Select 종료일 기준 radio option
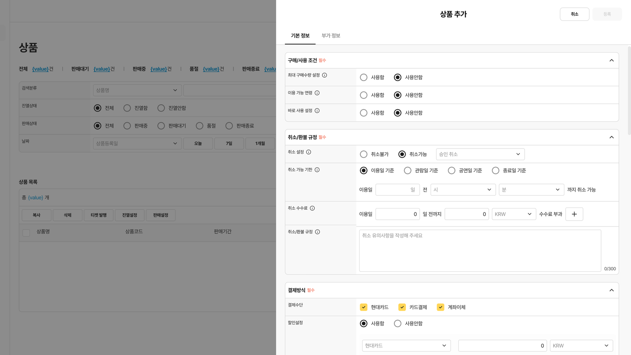631x355 pixels. [495, 170]
